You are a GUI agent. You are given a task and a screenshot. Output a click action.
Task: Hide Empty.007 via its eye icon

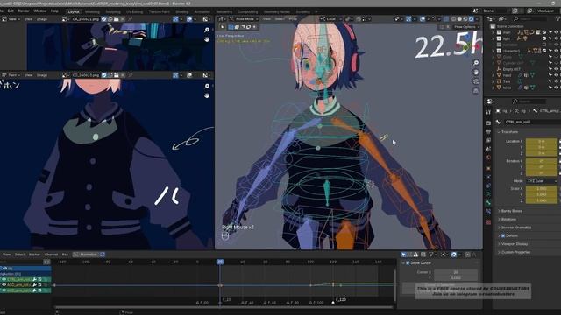tap(556, 69)
